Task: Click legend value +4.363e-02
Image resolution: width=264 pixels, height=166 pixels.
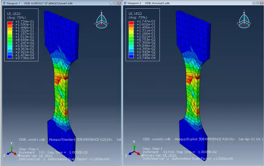Action: pyautogui.click(x=25, y=49)
